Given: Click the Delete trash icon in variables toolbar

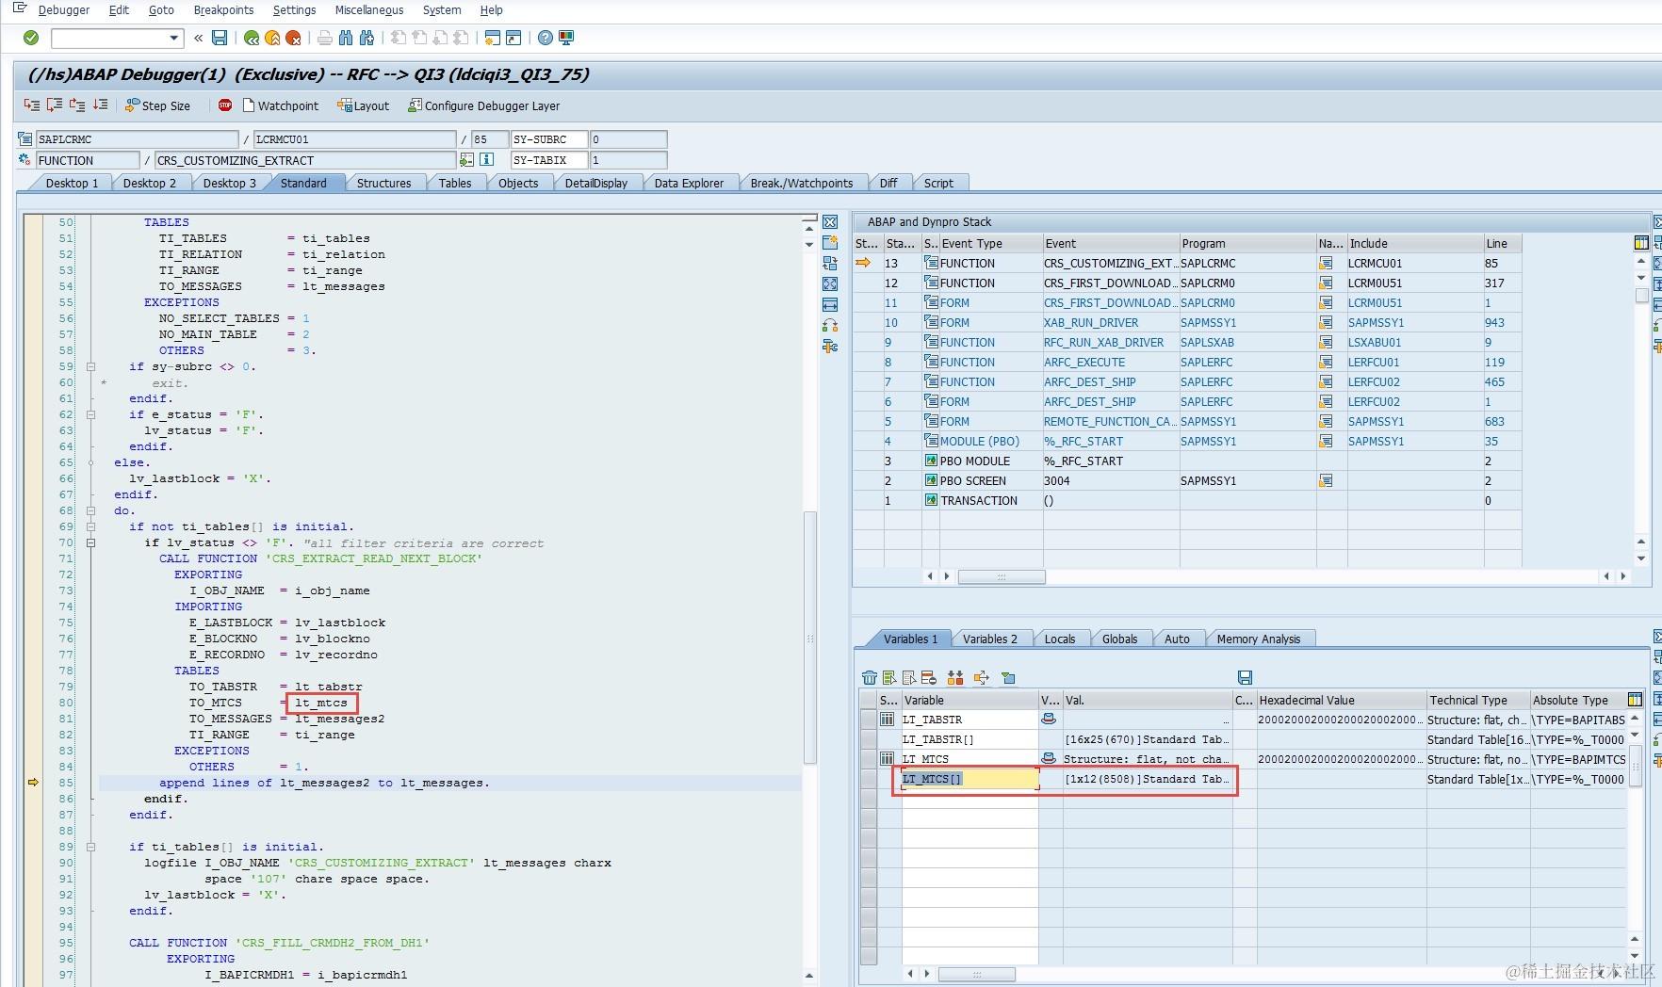Looking at the screenshot, I should click(870, 678).
